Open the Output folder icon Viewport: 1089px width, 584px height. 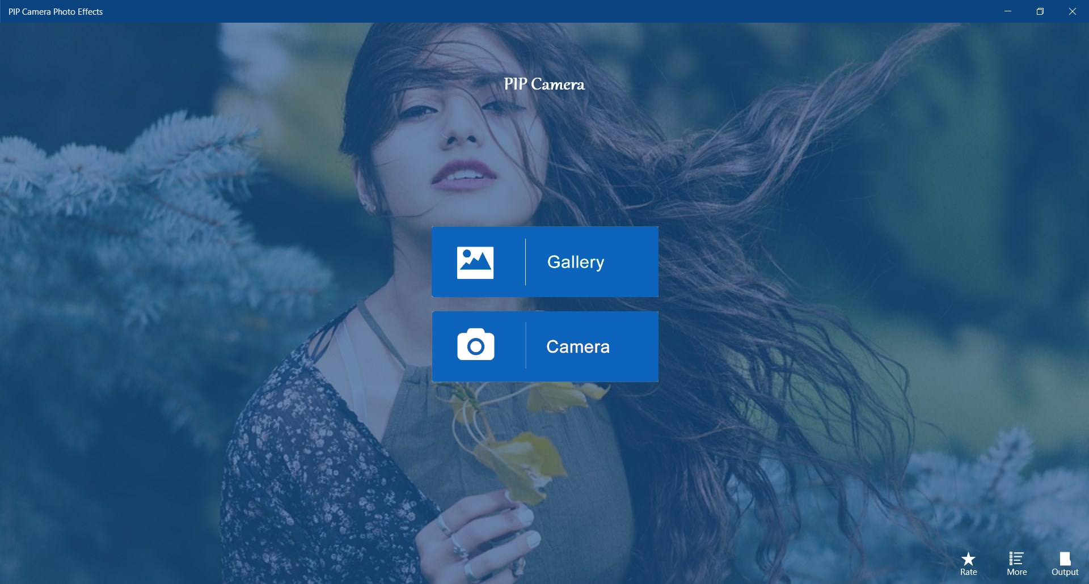click(x=1065, y=558)
